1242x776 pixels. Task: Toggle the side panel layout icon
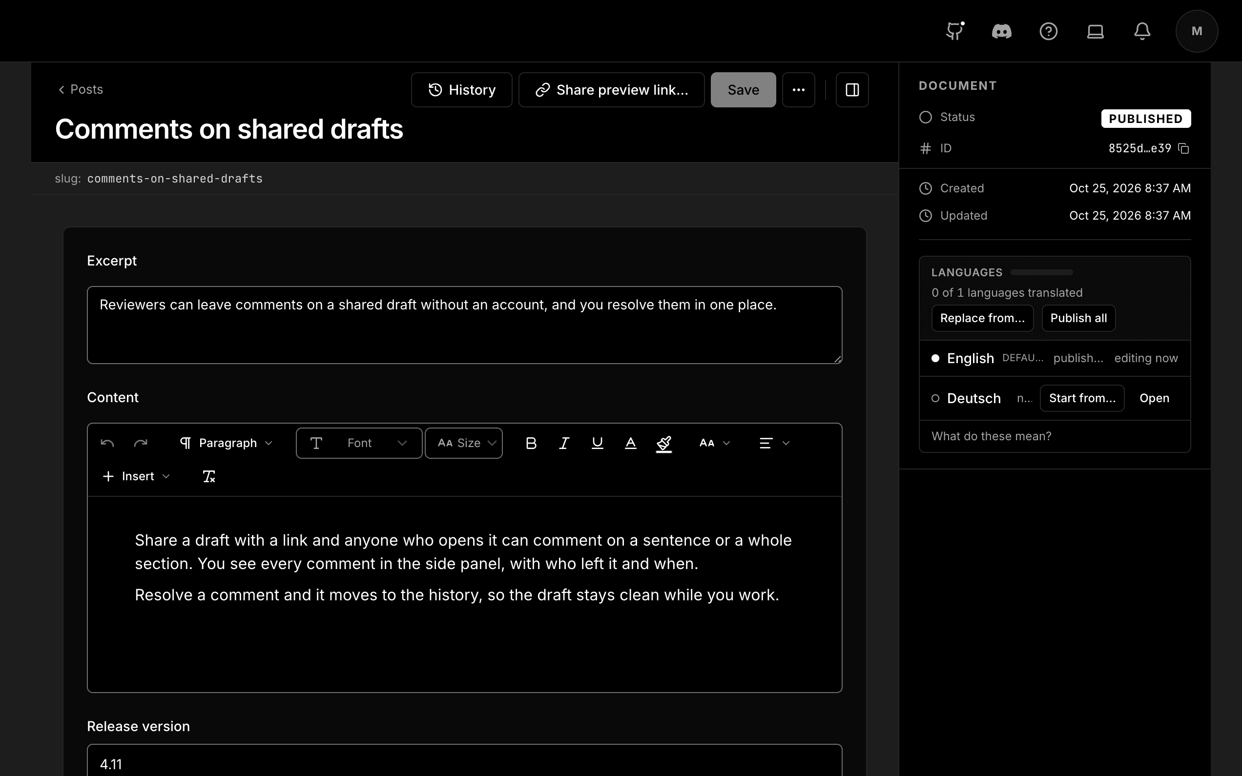click(852, 90)
